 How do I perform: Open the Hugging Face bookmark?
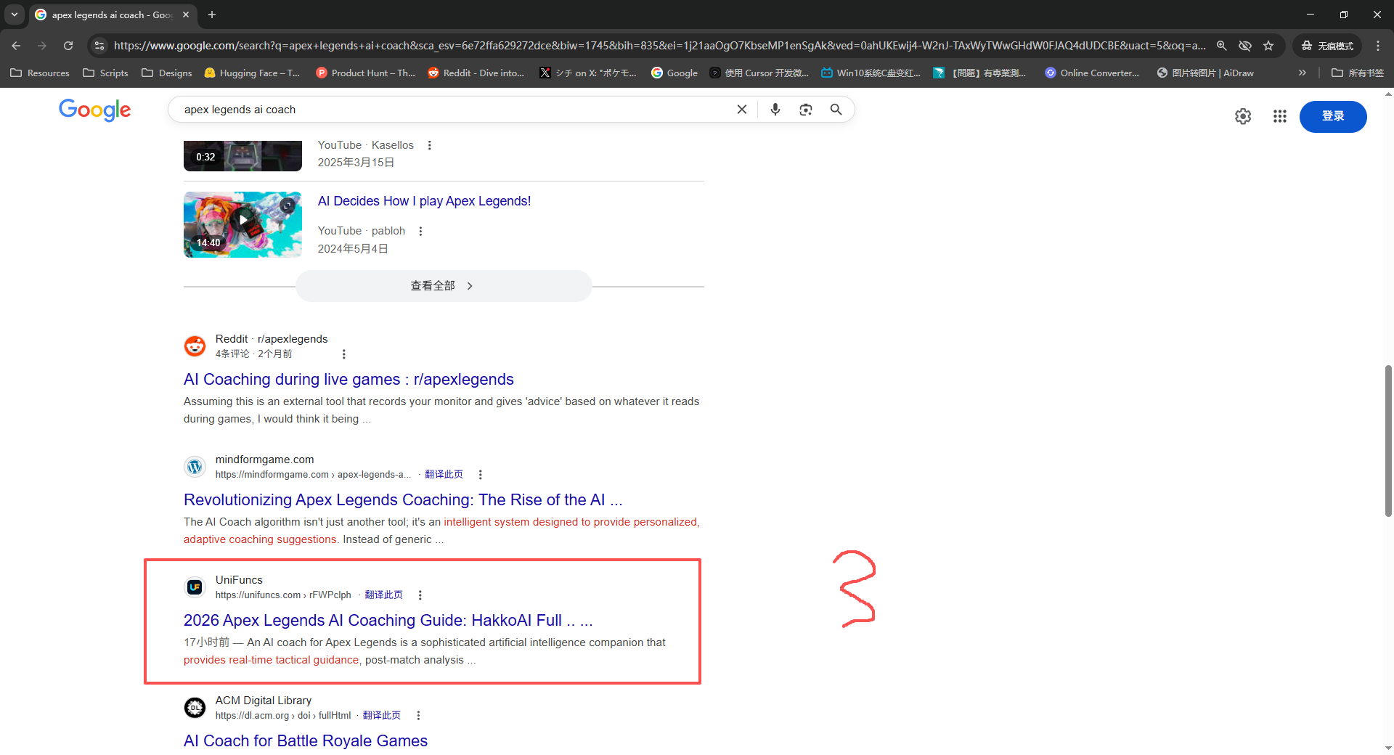252,73
